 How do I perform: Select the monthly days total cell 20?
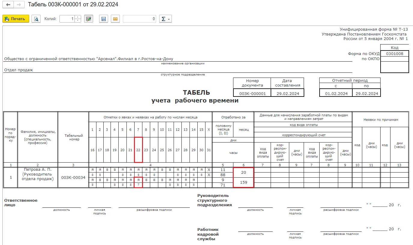point(244,172)
